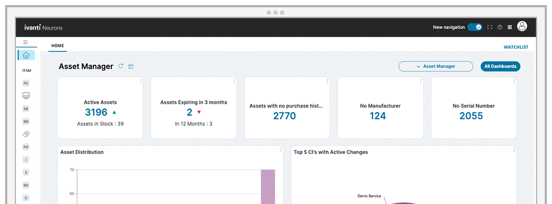
Task: Click the dashboard layout icon beside refresh
Action: (131, 66)
